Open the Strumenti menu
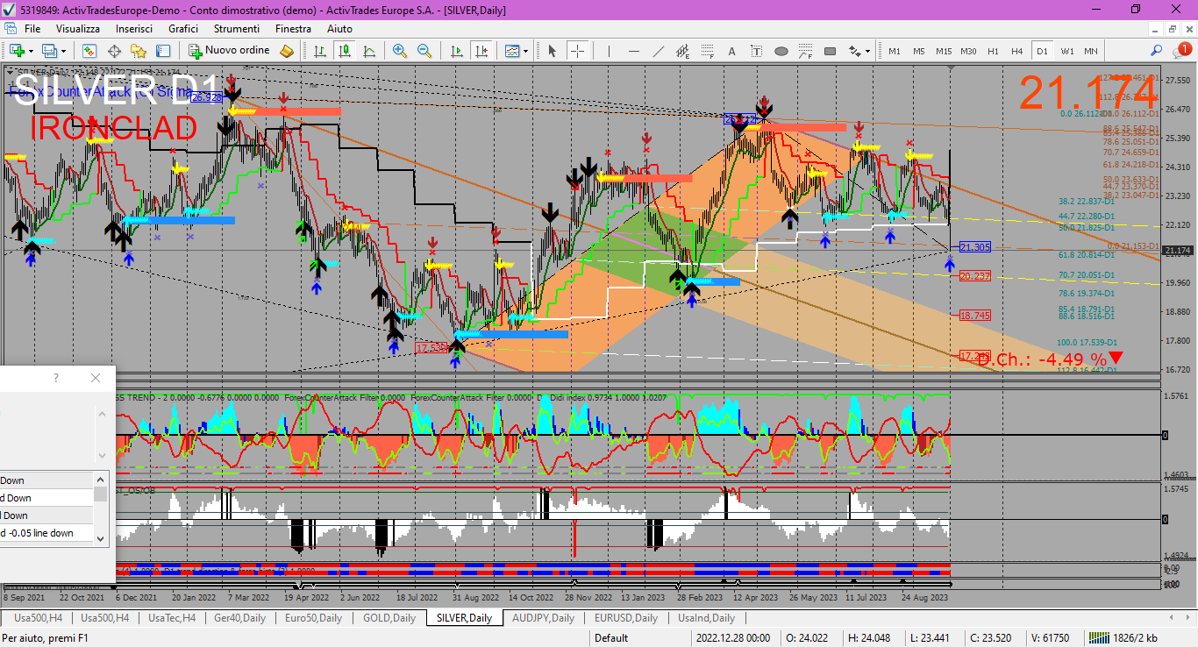 point(236,29)
